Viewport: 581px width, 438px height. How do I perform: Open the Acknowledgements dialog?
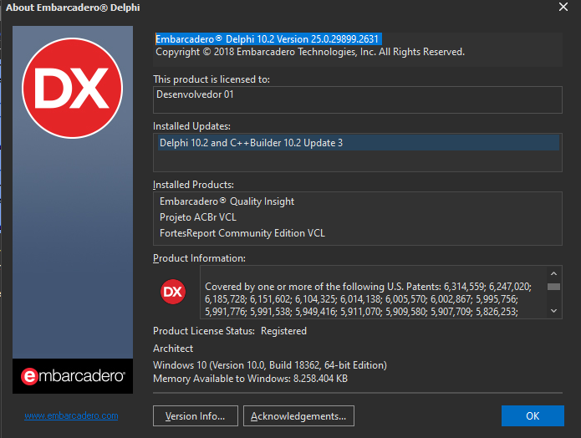pyautogui.click(x=298, y=415)
